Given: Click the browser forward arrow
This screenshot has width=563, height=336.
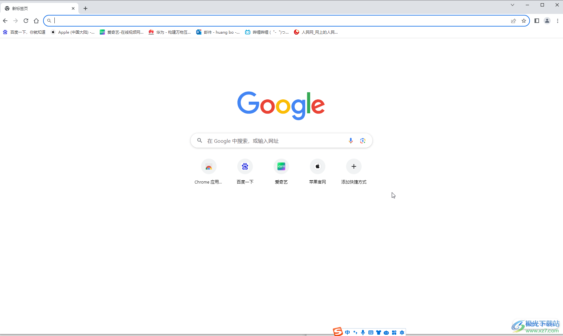Looking at the screenshot, I should click(x=16, y=21).
